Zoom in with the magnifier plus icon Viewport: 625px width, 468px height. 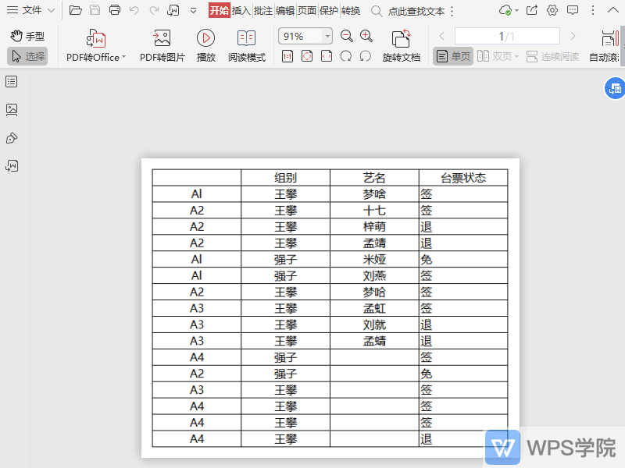pyautogui.click(x=366, y=36)
